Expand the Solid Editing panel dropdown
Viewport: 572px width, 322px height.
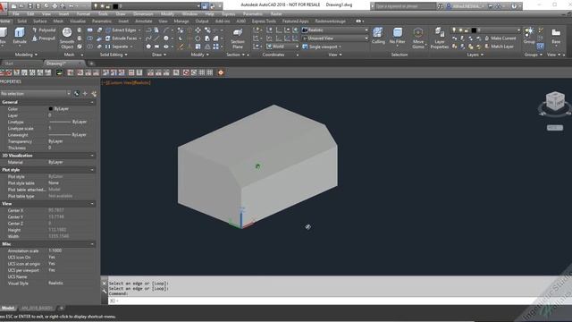click(114, 55)
